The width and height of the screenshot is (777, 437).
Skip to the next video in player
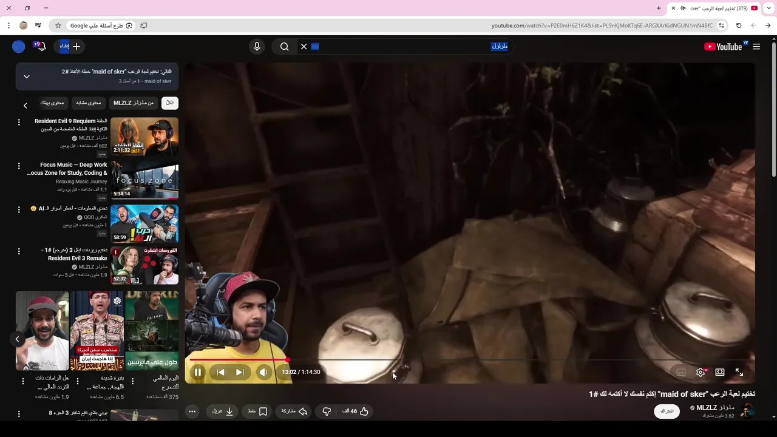click(x=240, y=372)
